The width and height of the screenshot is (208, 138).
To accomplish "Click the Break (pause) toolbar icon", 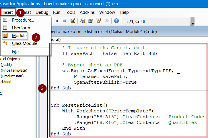I will click(57, 21).
